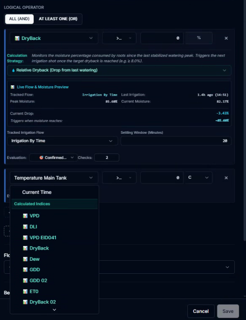
Task: Click the chart icon beside Dew
Action: coord(25,259)
